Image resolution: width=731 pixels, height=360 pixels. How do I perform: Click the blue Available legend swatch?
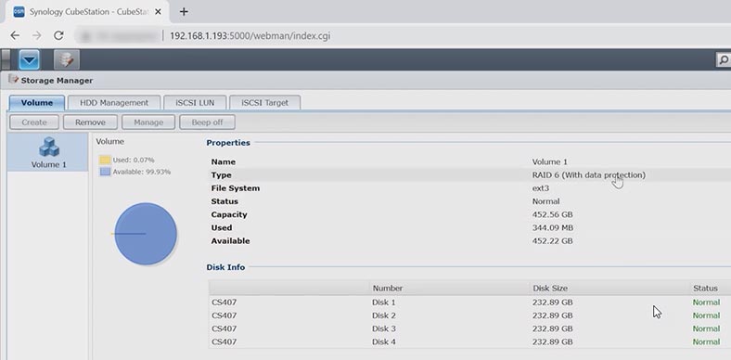pyautogui.click(x=105, y=172)
